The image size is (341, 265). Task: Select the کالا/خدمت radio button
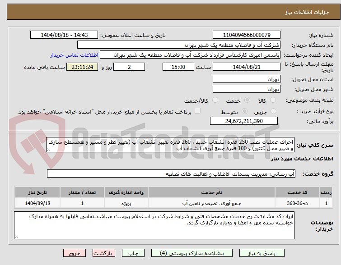[215, 100]
